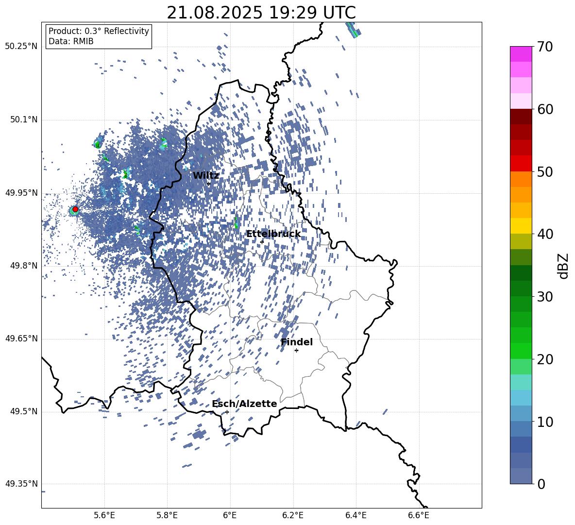Click the Wiltz station cross marker
575x525 pixels.
pos(208,184)
